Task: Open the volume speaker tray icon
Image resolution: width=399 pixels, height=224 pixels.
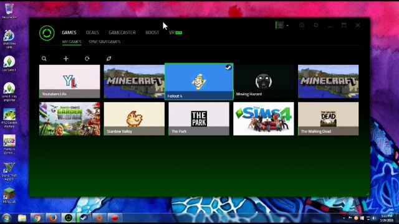Action: tap(374, 218)
